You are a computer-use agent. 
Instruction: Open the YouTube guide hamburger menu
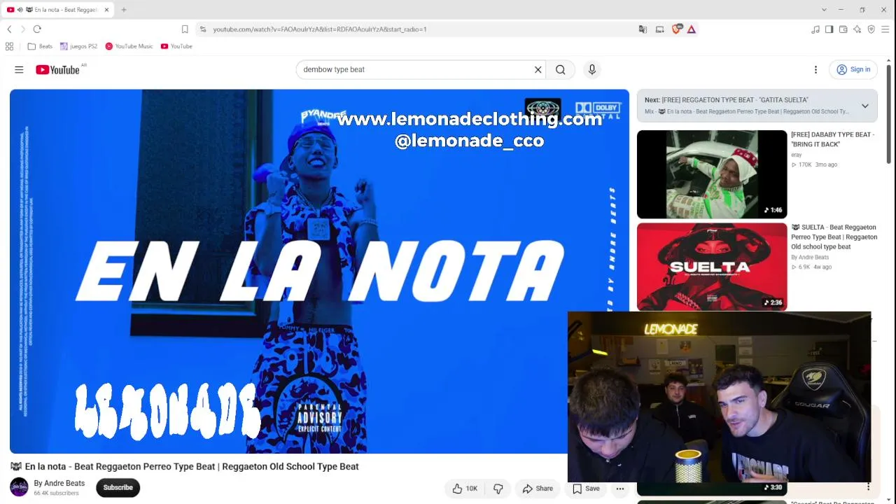coord(19,69)
